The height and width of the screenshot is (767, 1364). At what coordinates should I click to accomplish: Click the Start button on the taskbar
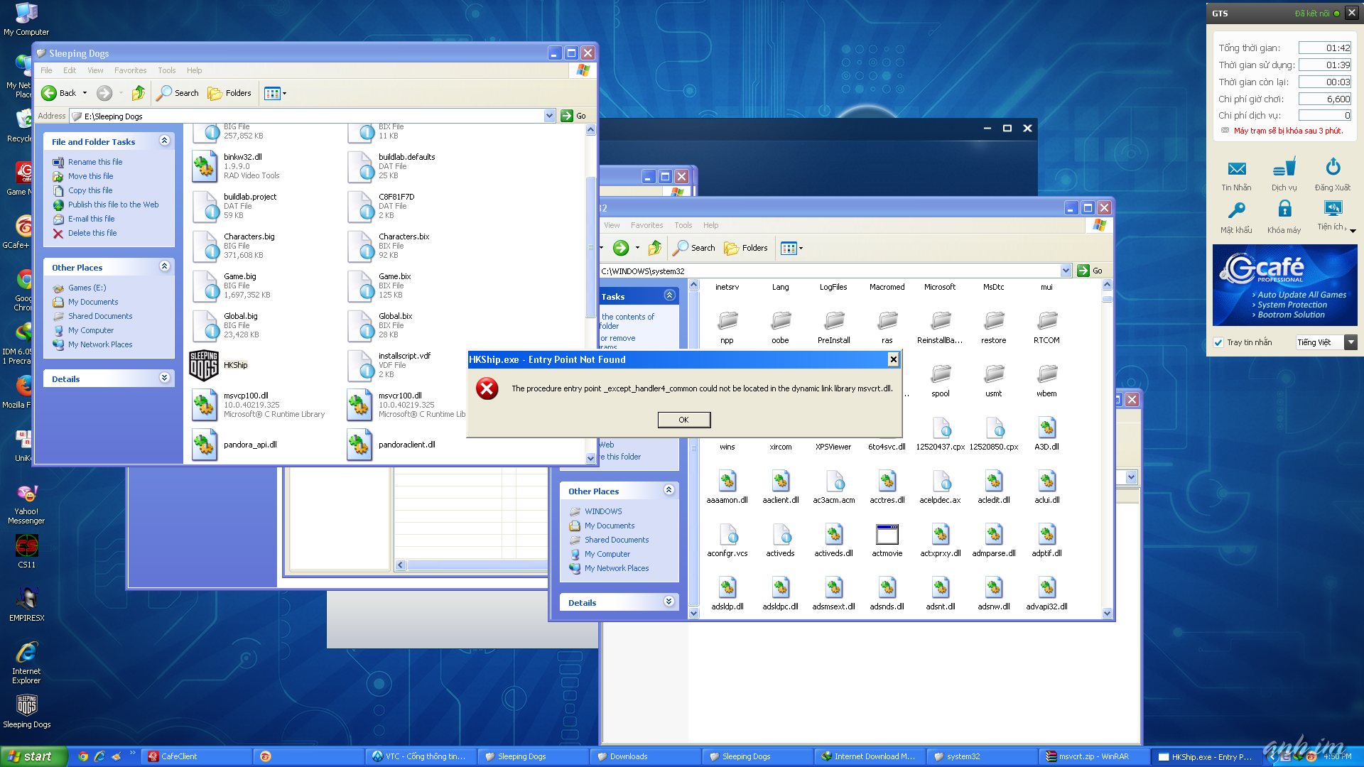[x=33, y=756]
